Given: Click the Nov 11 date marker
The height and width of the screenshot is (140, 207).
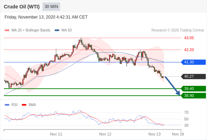Looking at the screenshot, I should coord(56,134).
